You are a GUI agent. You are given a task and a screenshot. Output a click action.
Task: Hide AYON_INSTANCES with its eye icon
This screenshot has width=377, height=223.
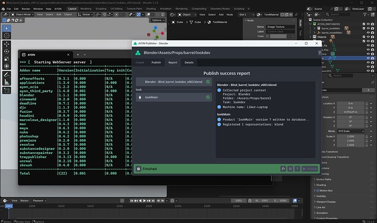368,24
